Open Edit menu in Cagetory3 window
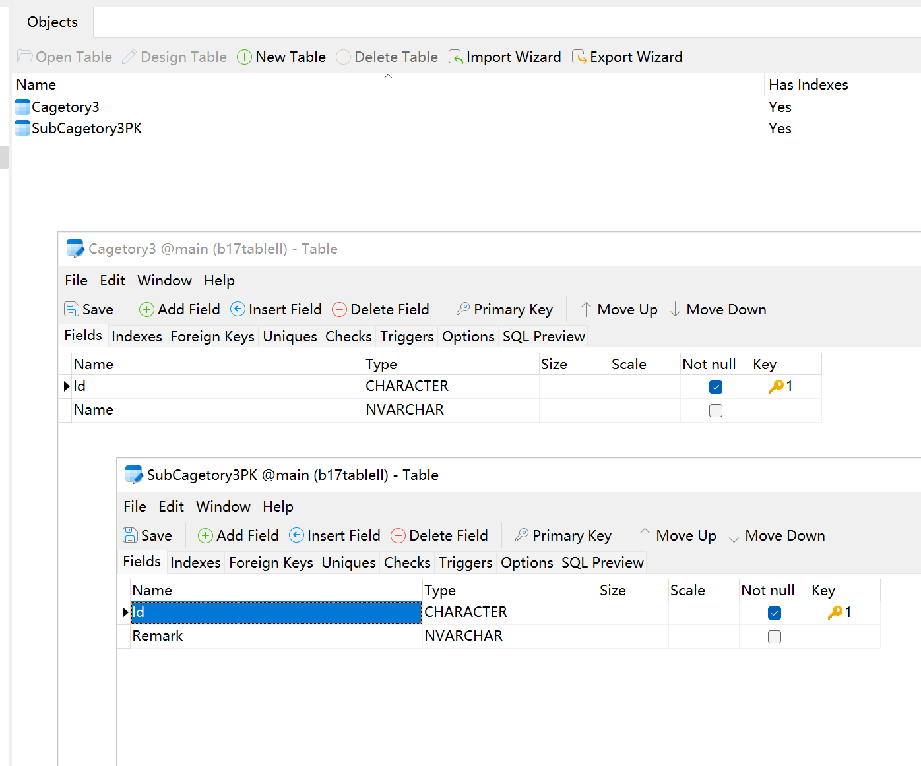 coord(112,281)
